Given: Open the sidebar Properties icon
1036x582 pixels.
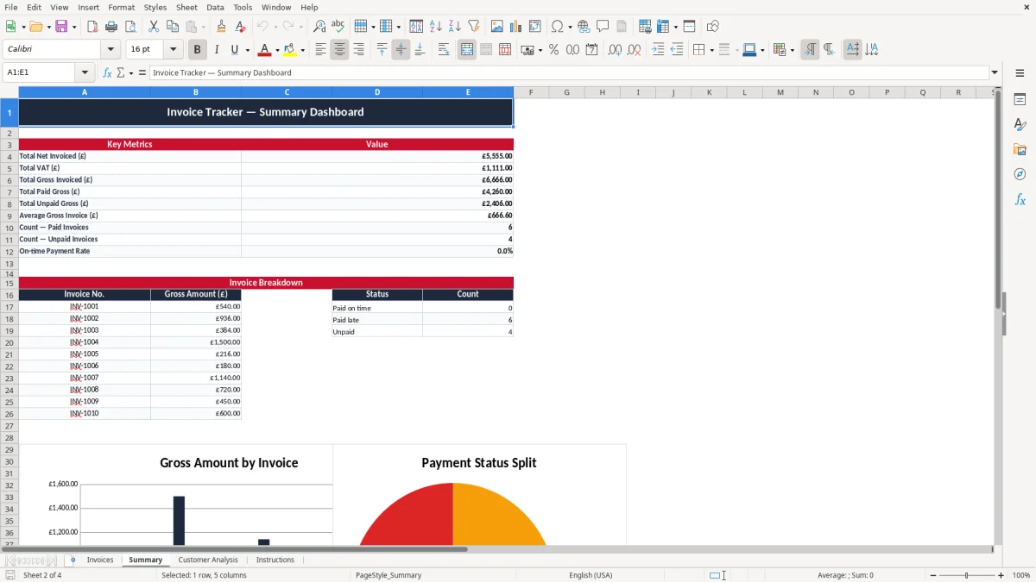Looking at the screenshot, I should click(1020, 100).
